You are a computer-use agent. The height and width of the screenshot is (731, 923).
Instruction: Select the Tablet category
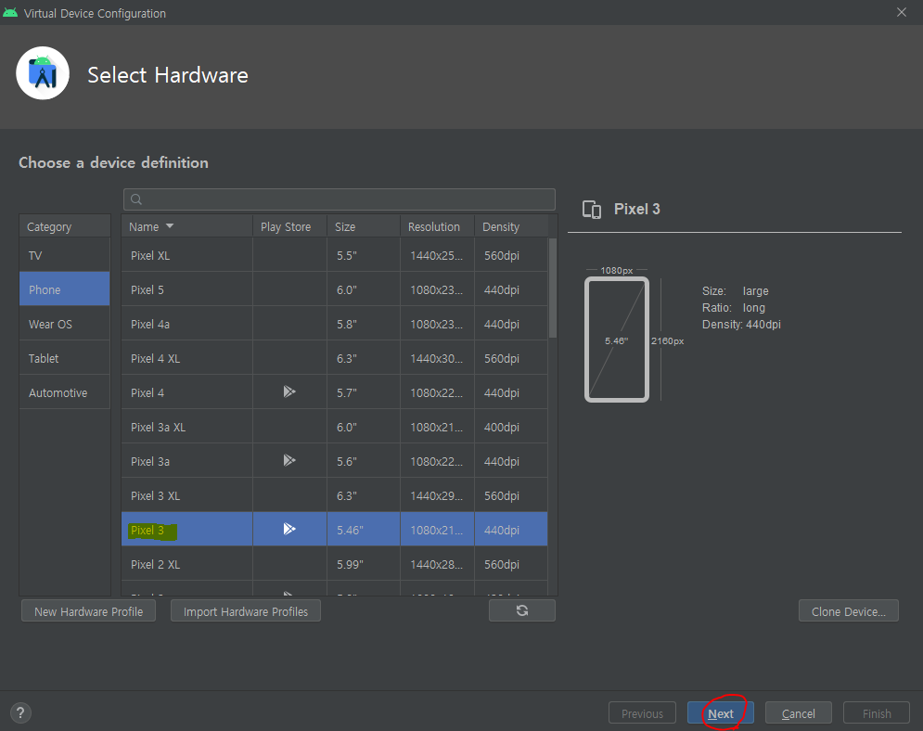click(65, 358)
